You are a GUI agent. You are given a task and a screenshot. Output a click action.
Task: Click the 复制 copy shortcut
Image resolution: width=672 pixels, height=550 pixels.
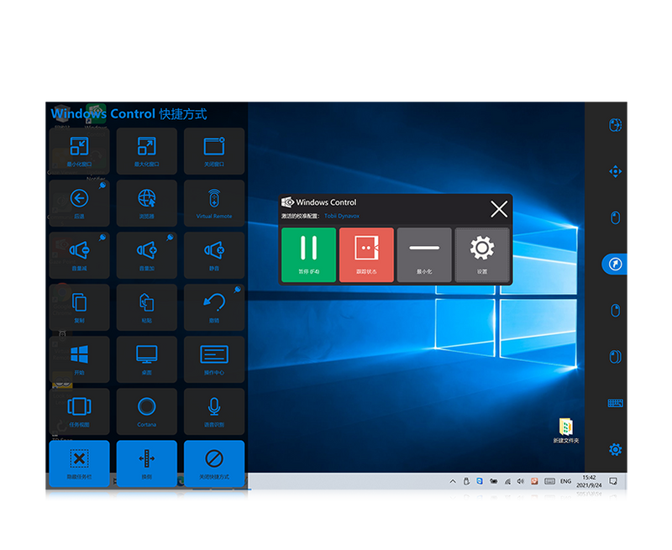pyautogui.click(x=79, y=307)
